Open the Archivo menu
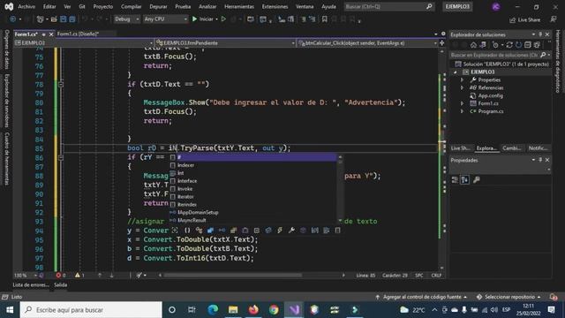The image size is (565, 318). [26, 6]
